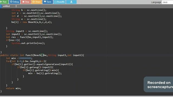173x97 pixels.
Task: Click the equalsIgnoreCase(input1) condition line
Action: (x=42, y=64)
